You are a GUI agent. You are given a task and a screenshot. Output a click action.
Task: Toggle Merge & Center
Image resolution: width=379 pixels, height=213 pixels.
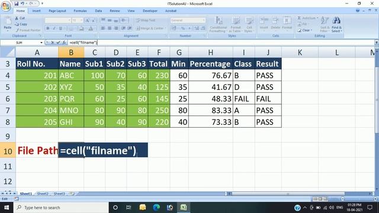pyautogui.click(x=150, y=28)
